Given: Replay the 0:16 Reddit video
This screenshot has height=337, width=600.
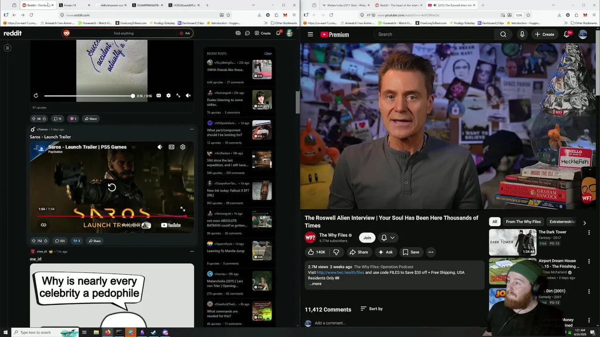Looking at the screenshot, I should coord(36,95).
